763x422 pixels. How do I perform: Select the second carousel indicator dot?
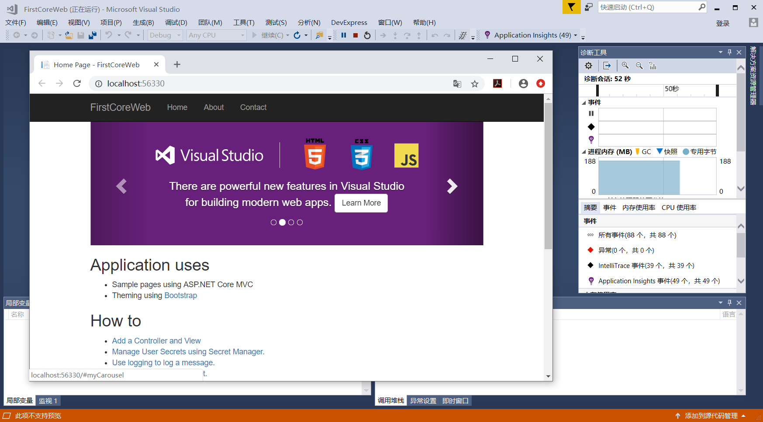(x=282, y=223)
